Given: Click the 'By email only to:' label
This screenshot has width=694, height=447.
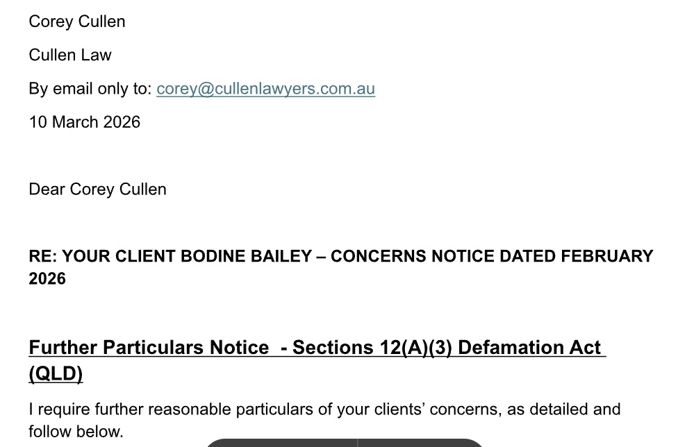Looking at the screenshot, I should pos(90,89).
